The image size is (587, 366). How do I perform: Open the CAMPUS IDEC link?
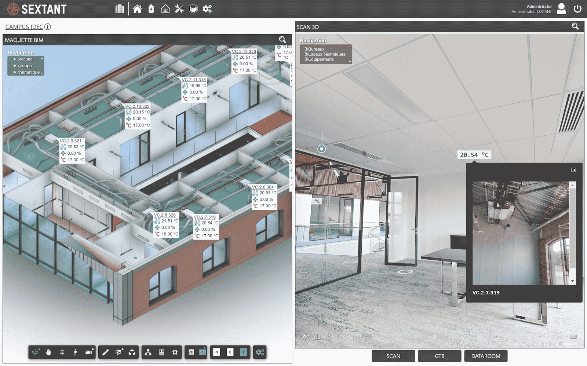click(24, 27)
